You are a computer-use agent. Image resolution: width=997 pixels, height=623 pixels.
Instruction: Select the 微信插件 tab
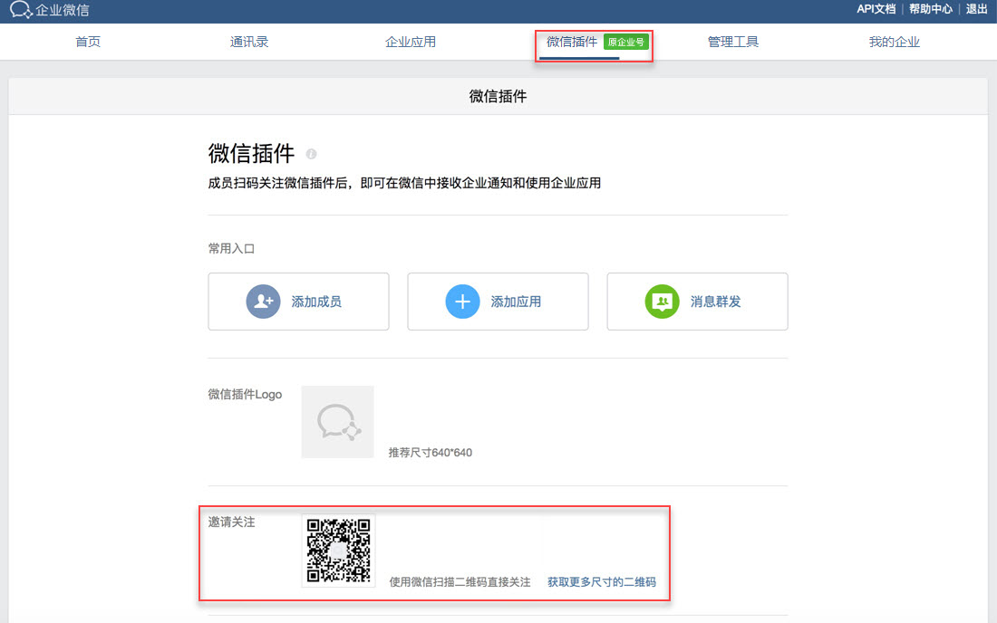tap(572, 42)
